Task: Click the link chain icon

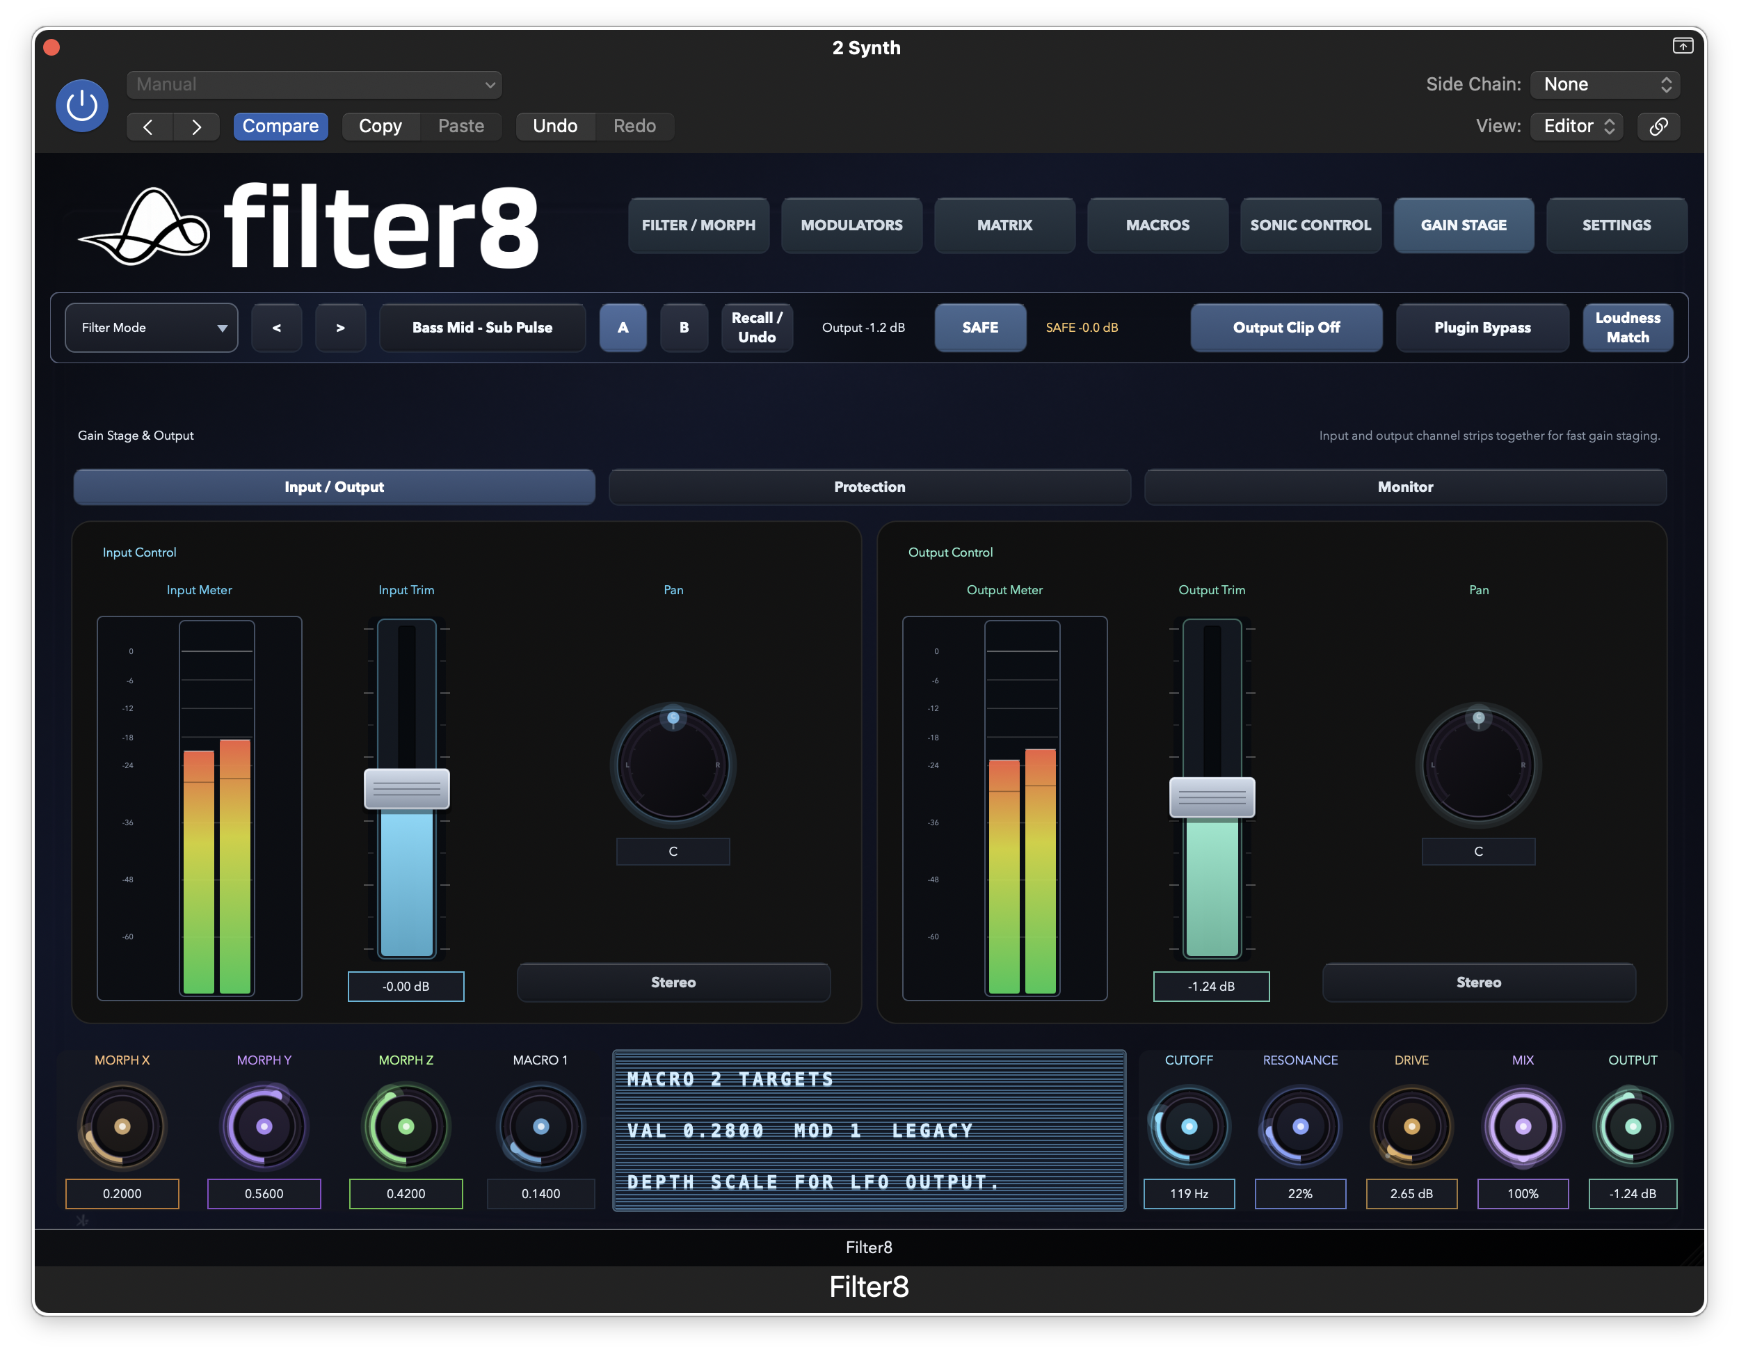Action: point(1658,126)
